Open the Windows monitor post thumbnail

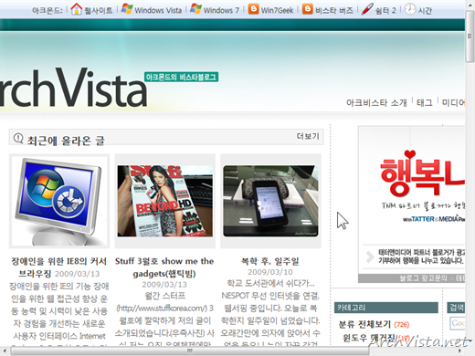point(59,201)
